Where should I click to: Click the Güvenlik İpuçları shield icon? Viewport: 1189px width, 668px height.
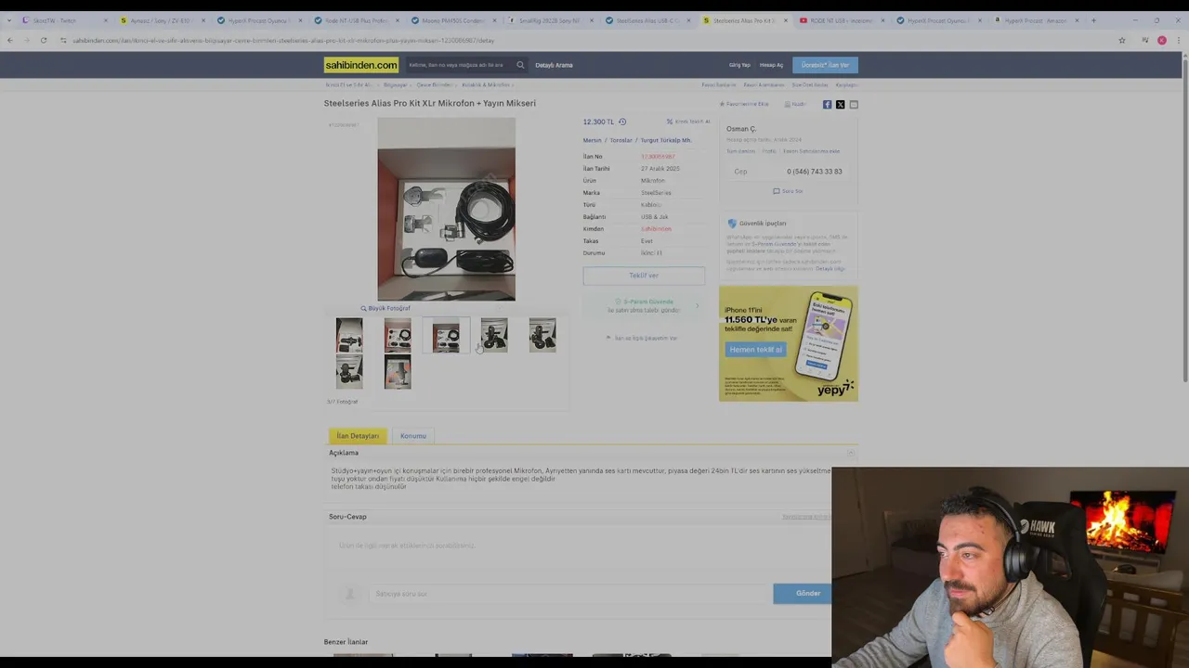pos(732,224)
